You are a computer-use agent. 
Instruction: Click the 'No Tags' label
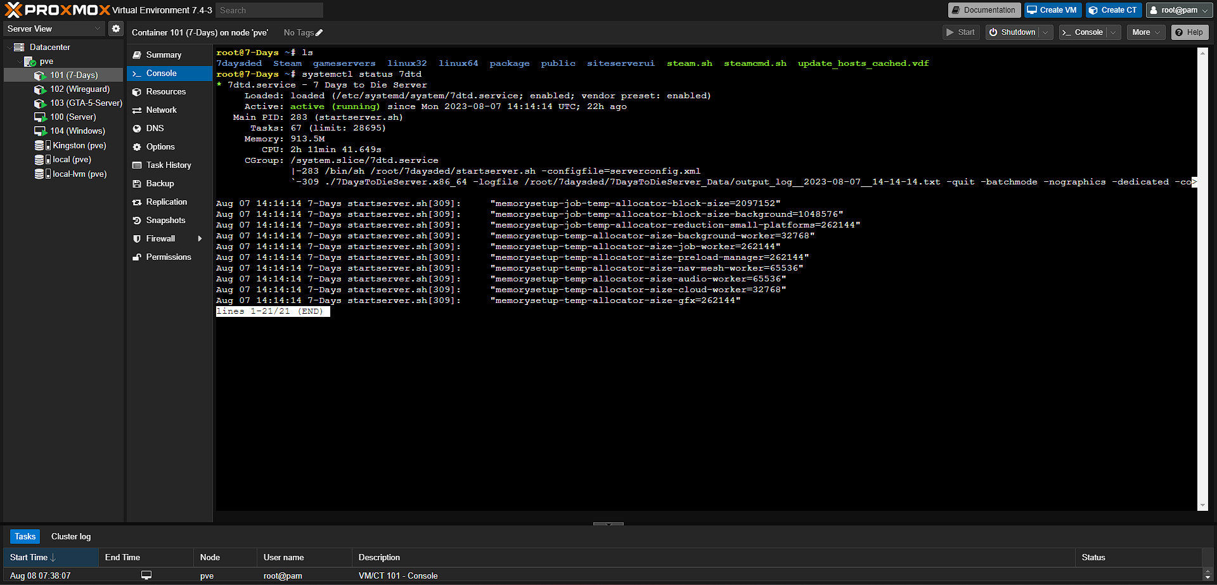tap(299, 33)
